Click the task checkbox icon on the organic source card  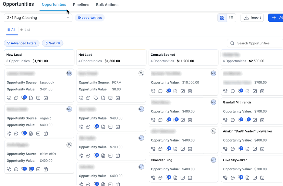coord(38,134)
